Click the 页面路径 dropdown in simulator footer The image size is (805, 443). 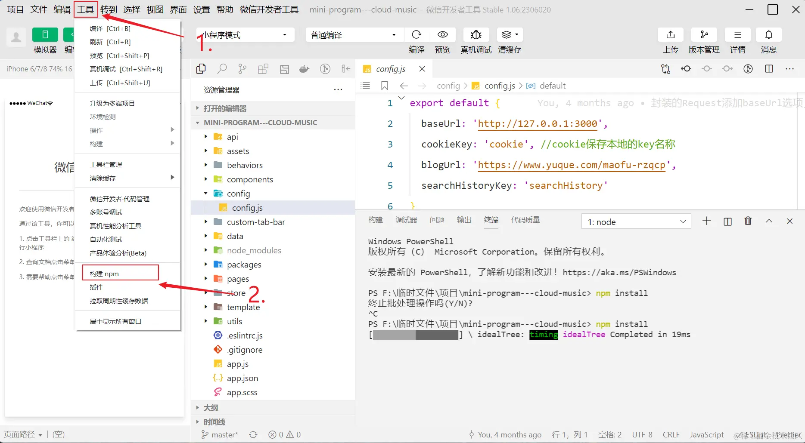click(23, 434)
